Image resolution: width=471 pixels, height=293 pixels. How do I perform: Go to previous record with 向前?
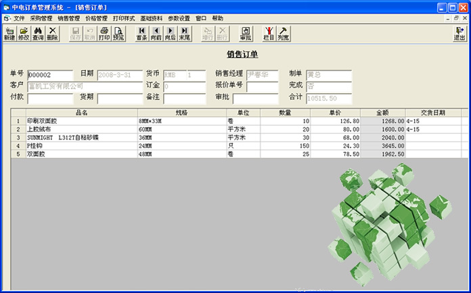(x=156, y=33)
